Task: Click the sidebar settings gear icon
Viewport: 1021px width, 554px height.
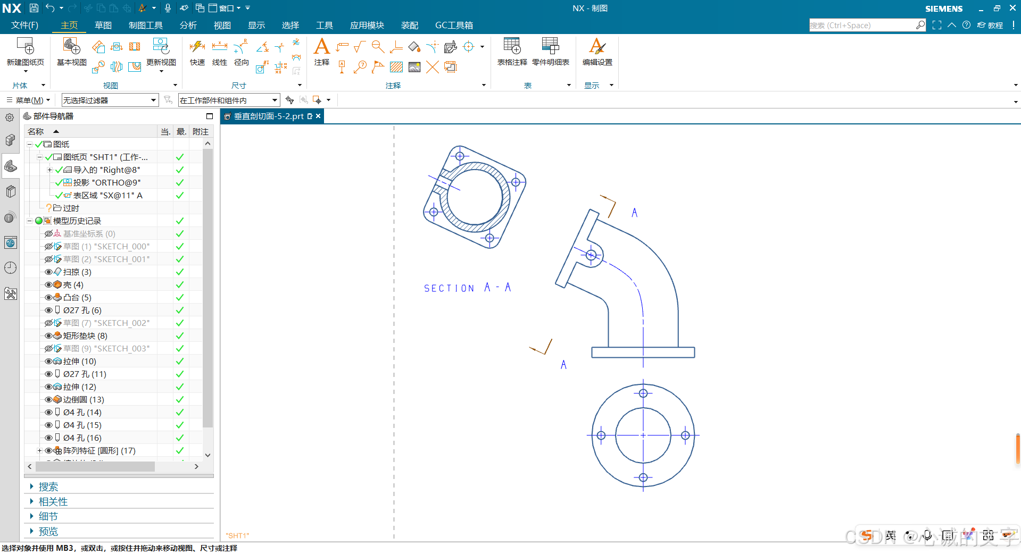Action: click(x=10, y=117)
